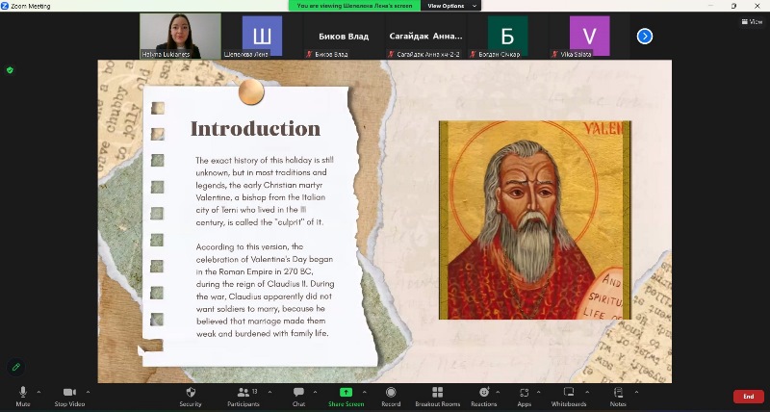Open the Chat panel
The height and width of the screenshot is (412, 770).
(x=298, y=397)
